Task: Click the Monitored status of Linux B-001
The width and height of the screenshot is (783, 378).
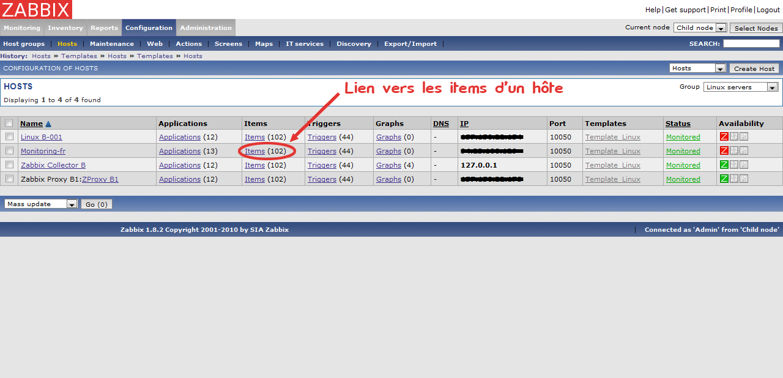Action: (x=683, y=137)
